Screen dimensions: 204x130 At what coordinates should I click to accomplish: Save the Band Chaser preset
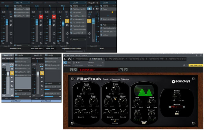(121, 69)
